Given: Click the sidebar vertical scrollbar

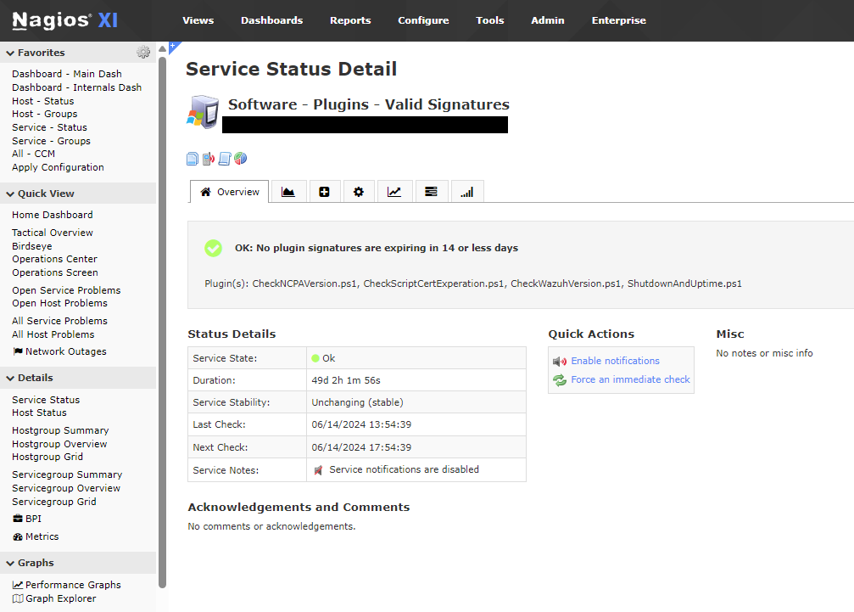Looking at the screenshot, I should point(162,322).
